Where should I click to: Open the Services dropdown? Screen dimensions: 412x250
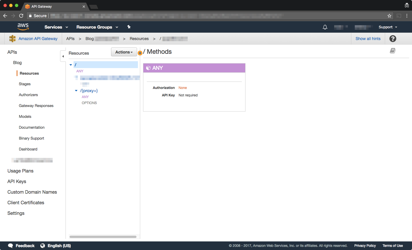point(56,27)
